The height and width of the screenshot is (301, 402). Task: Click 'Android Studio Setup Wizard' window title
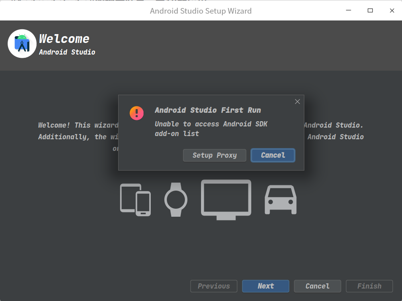(x=201, y=11)
